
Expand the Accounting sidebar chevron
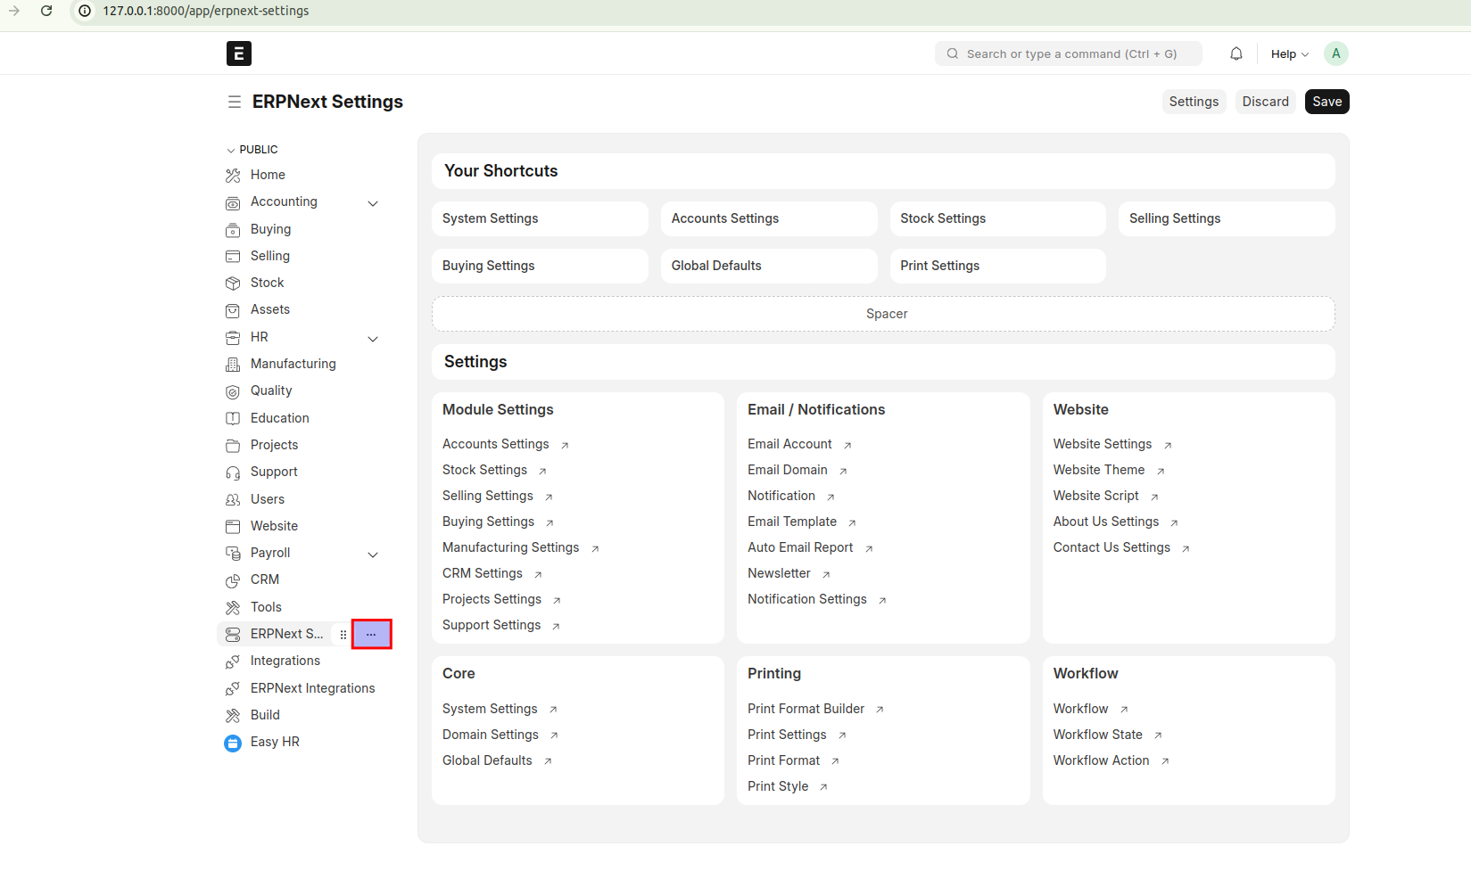(373, 203)
